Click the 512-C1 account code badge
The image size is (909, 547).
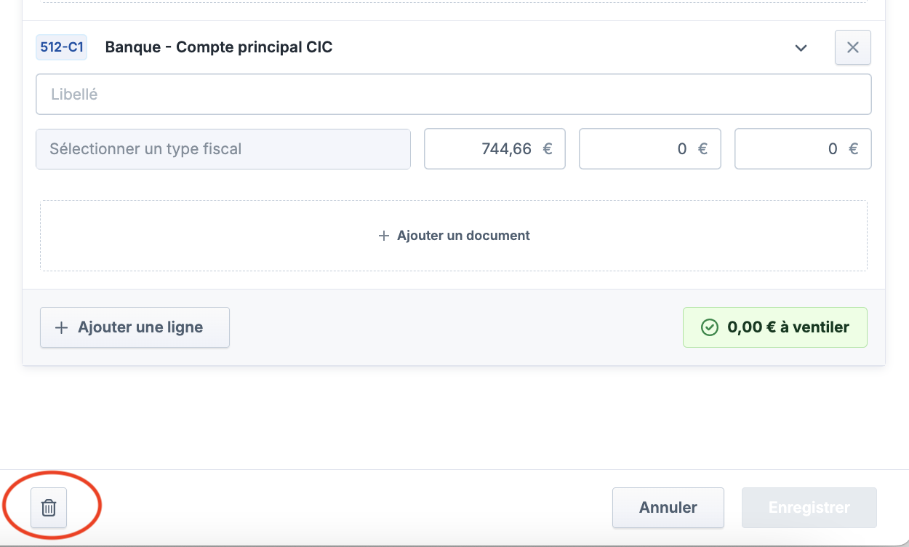tap(61, 48)
